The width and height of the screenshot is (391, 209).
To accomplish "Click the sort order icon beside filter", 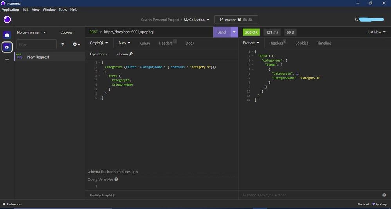I will [63, 44].
